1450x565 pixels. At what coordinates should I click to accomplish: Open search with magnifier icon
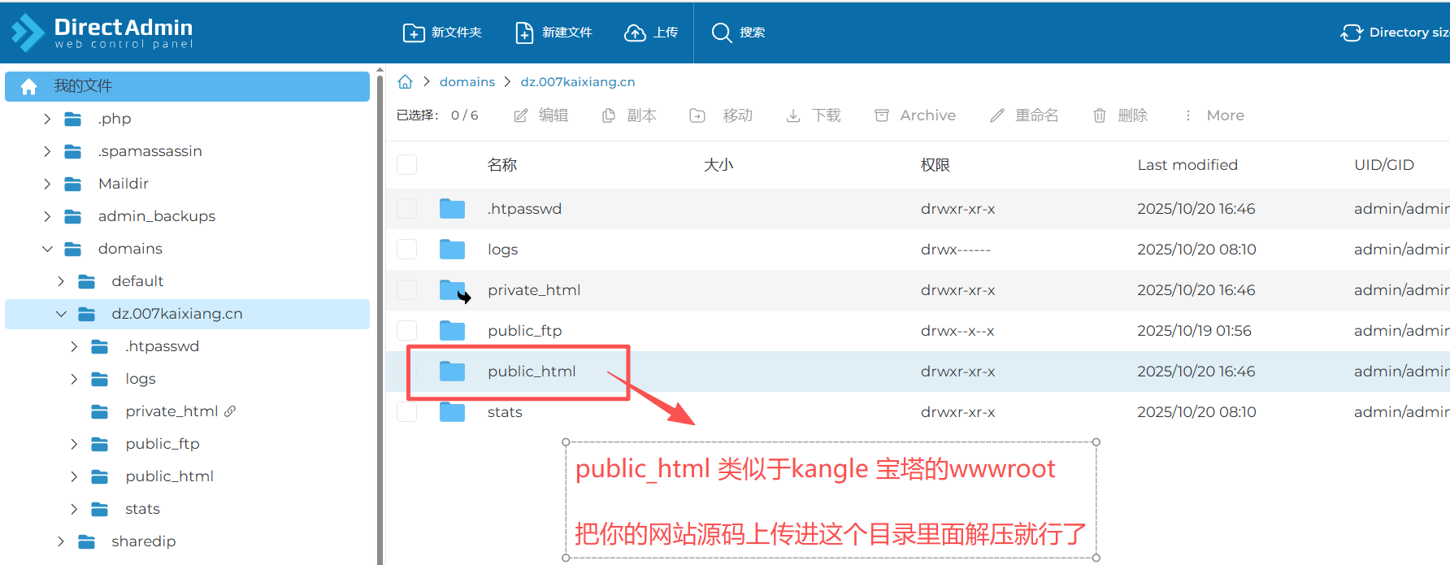coord(721,33)
